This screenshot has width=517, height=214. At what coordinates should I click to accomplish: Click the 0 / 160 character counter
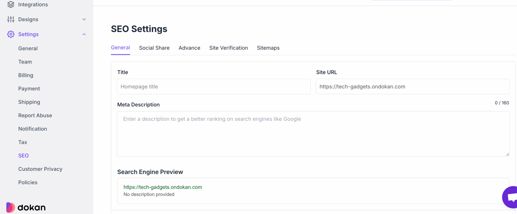[x=502, y=103]
